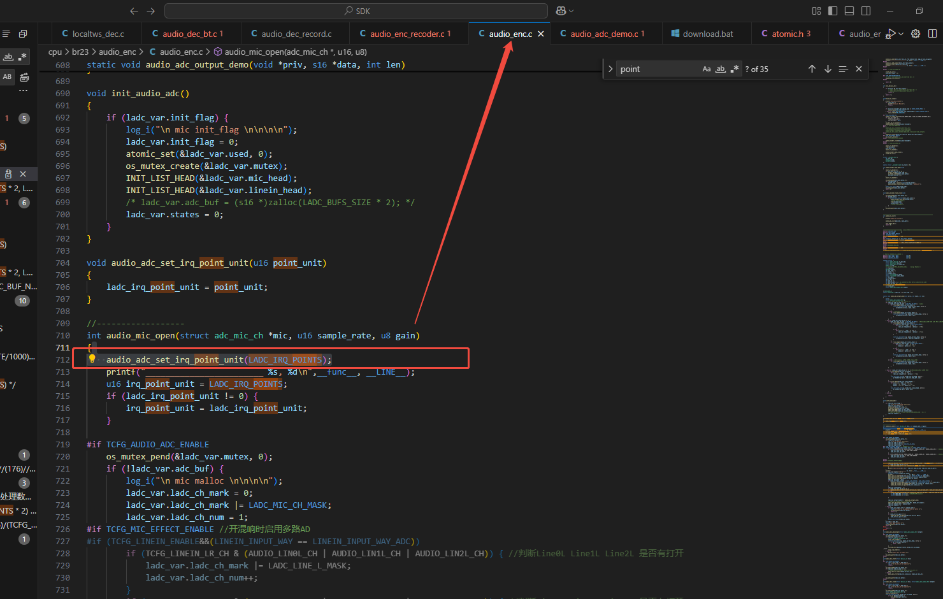Click replace icon on selected search result

click(x=8, y=174)
